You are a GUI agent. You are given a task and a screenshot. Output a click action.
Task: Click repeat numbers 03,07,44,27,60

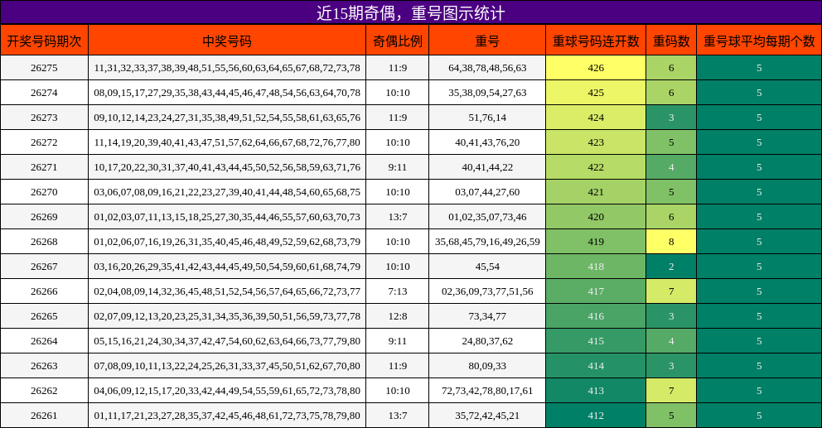pyautogui.click(x=487, y=192)
